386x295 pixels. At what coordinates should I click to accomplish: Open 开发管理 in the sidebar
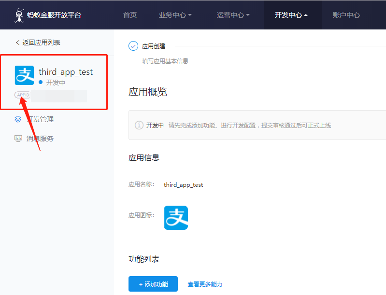click(40, 119)
